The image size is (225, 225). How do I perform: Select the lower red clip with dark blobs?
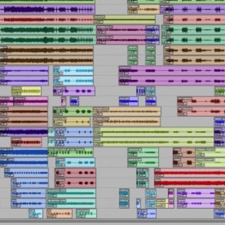click(x=75, y=183)
